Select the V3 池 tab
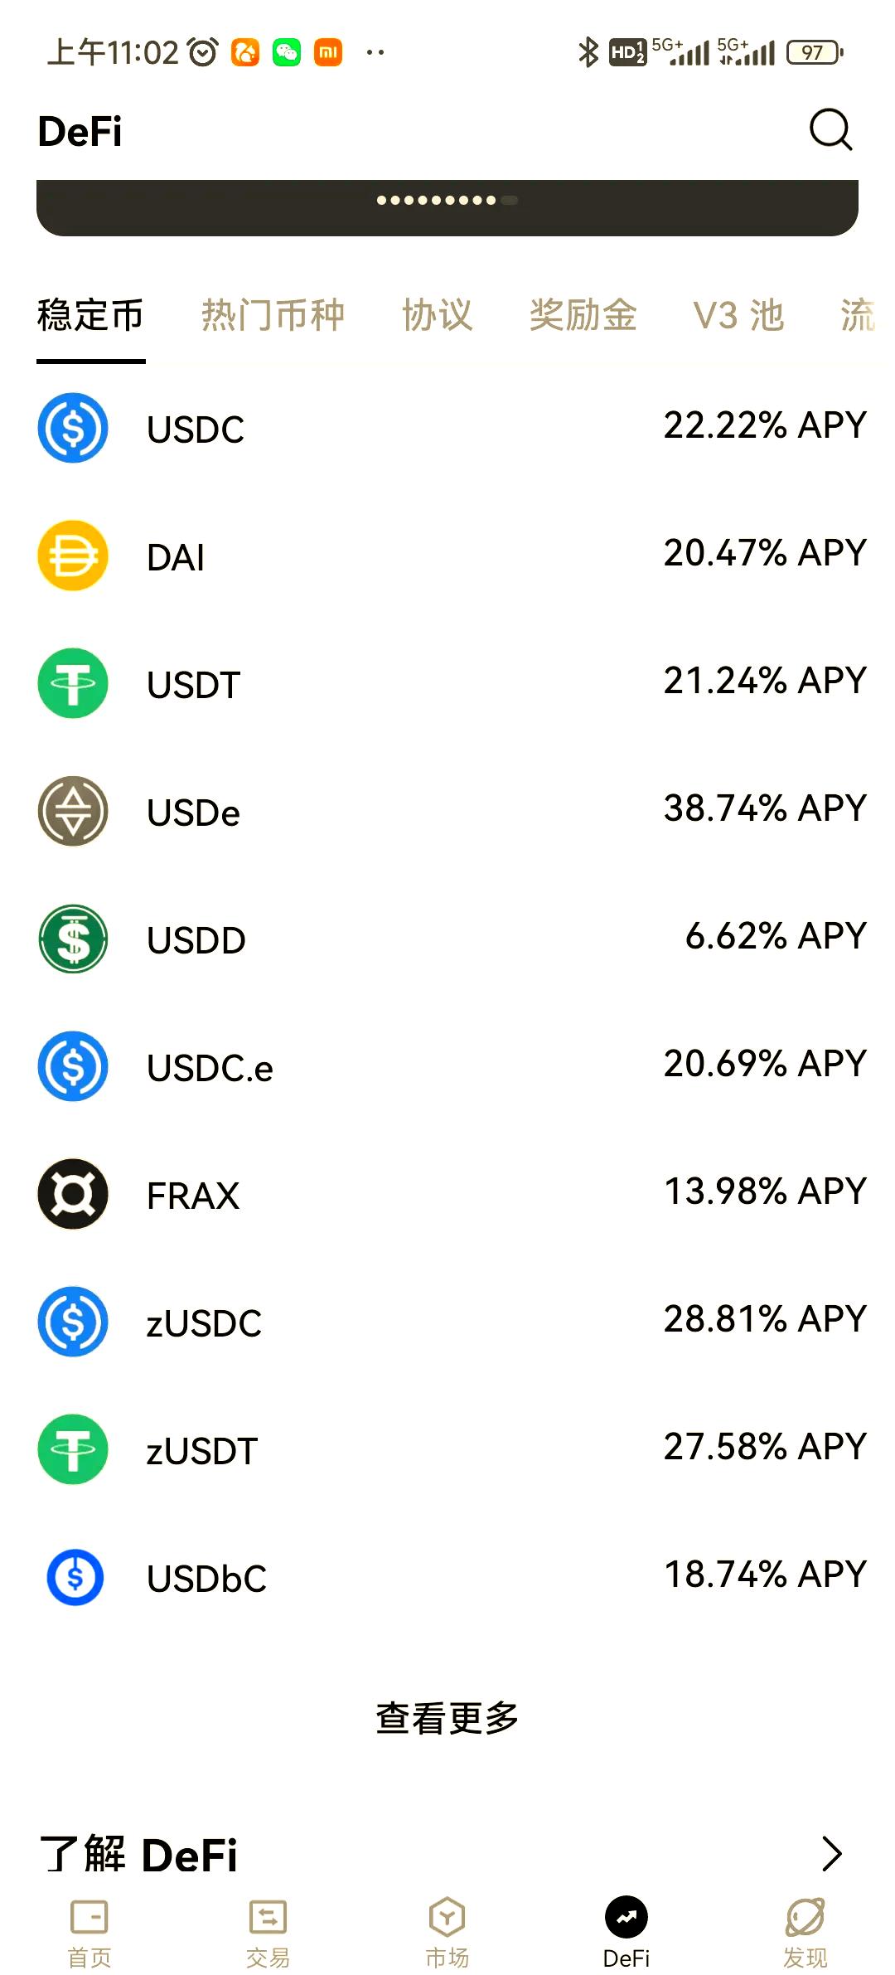Image resolution: width=895 pixels, height=1975 pixels. pyautogui.click(x=738, y=316)
